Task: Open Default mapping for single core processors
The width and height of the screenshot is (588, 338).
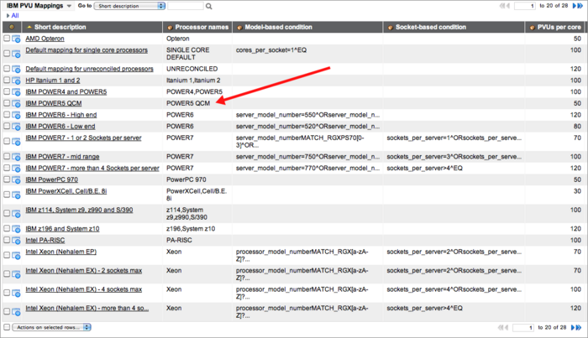Action: click(87, 50)
